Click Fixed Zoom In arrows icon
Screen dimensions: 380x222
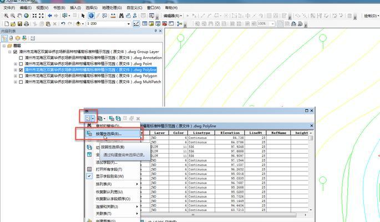[34, 16]
